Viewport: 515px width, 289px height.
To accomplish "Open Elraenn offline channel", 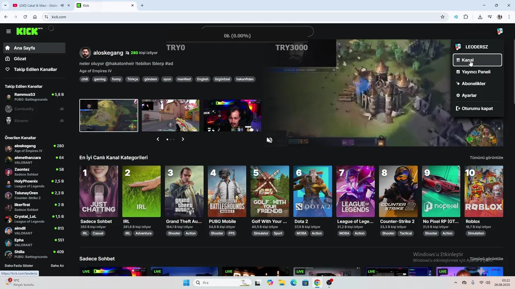I will [34, 120].
